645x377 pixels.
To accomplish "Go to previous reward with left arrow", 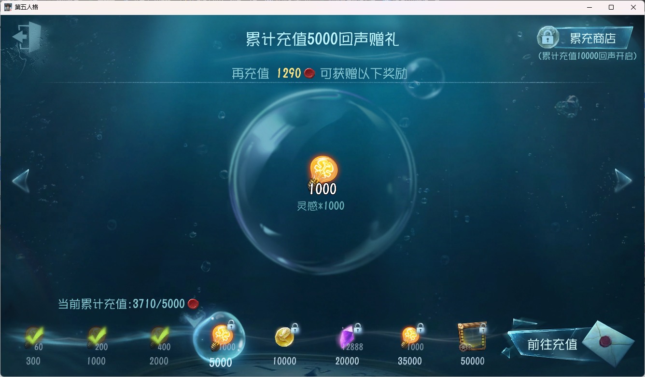I will (21, 181).
